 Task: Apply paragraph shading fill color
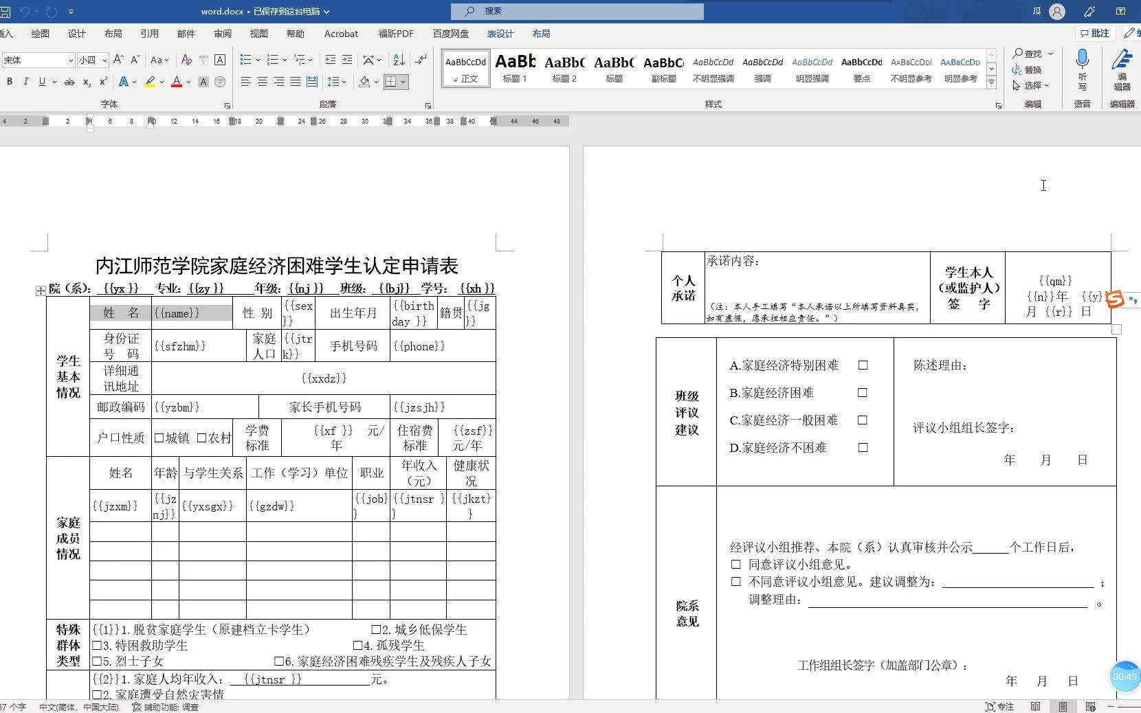pos(365,82)
